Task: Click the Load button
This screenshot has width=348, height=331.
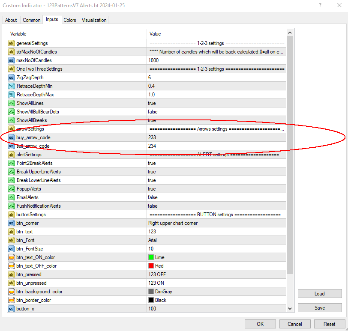Action: (x=320, y=294)
